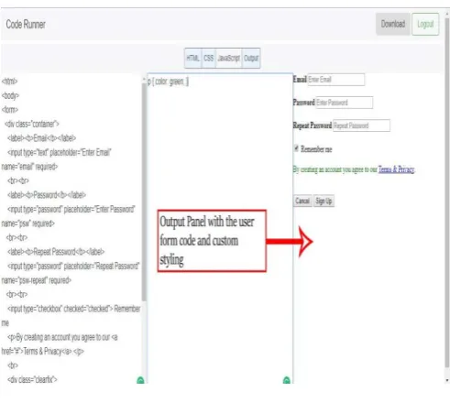Open the CSS tab
Screen dimensions: 450x403
point(209,58)
